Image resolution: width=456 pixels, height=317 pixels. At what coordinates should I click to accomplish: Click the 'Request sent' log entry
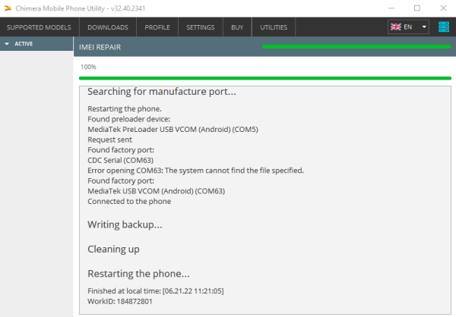coord(109,140)
